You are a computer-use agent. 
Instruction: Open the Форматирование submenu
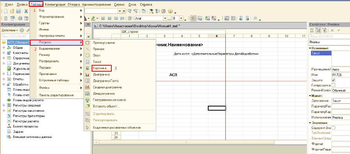pos(57,17)
